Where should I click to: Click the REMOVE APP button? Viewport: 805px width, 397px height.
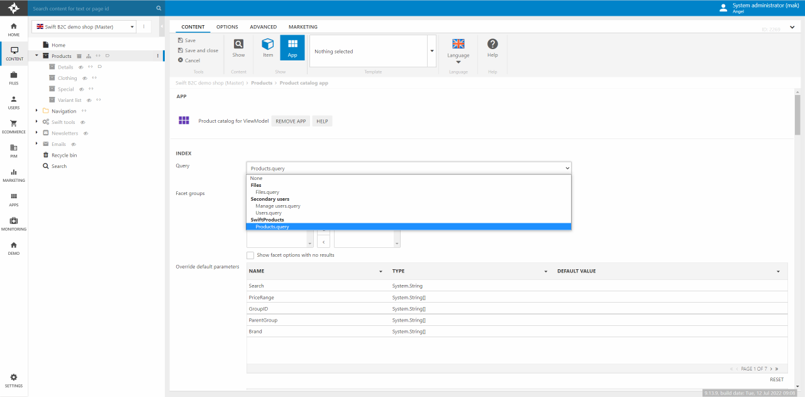tap(291, 121)
